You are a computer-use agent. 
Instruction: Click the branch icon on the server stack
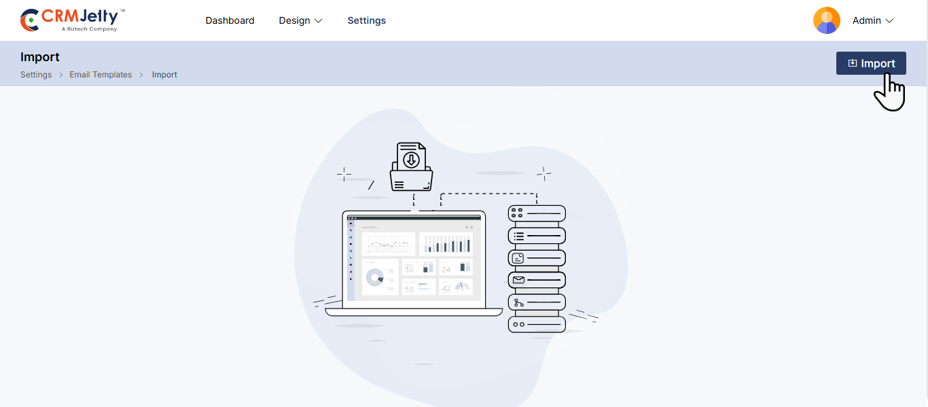[x=518, y=302]
